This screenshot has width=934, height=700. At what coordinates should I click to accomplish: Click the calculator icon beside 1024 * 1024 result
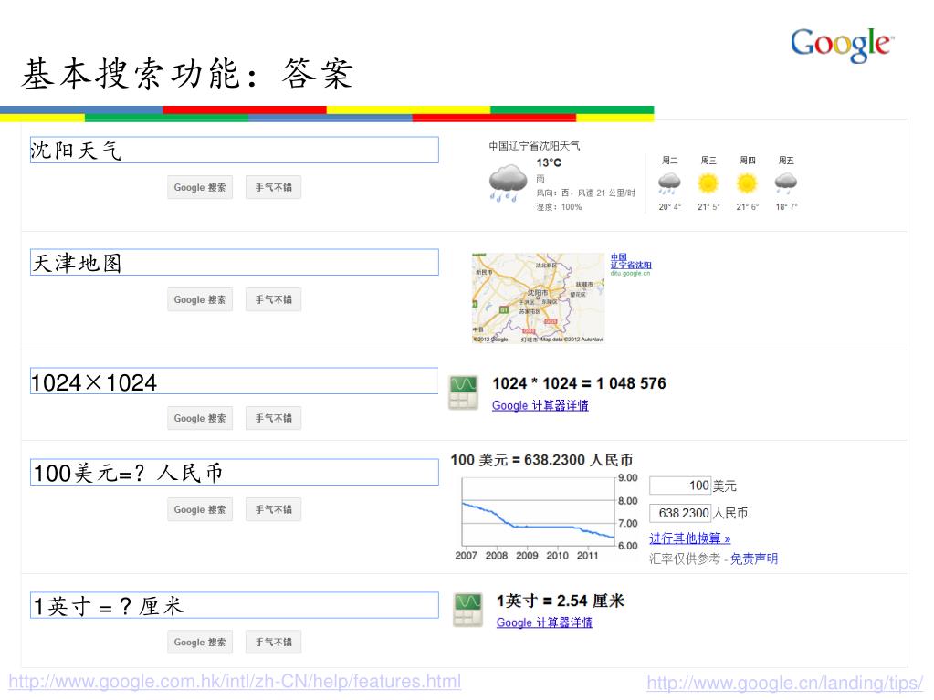pyautogui.click(x=464, y=392)
